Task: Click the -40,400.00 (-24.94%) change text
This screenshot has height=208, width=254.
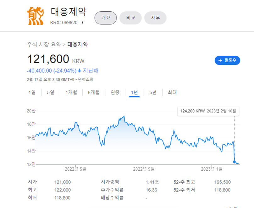Action: [52, 71]
